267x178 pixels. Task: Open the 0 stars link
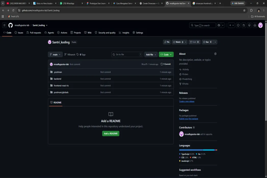(x=184, y=74)
